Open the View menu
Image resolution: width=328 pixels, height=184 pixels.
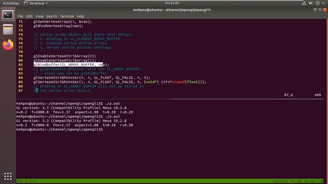(39, 16)
